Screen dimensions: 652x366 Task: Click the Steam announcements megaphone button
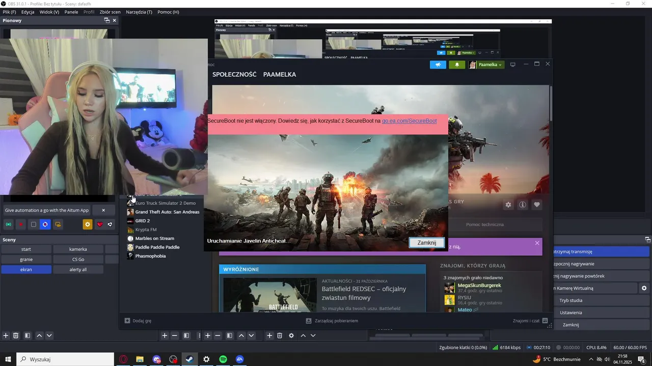pos(438,65)
